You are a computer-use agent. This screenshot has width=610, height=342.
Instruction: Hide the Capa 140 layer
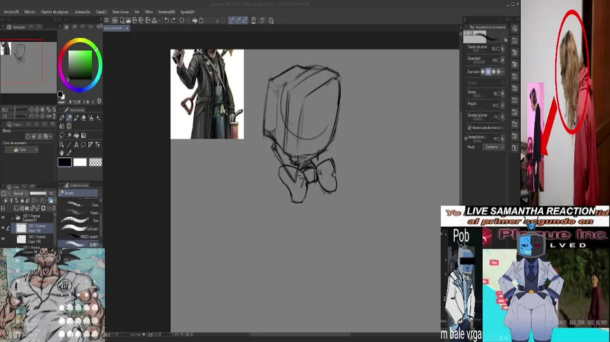3,228
